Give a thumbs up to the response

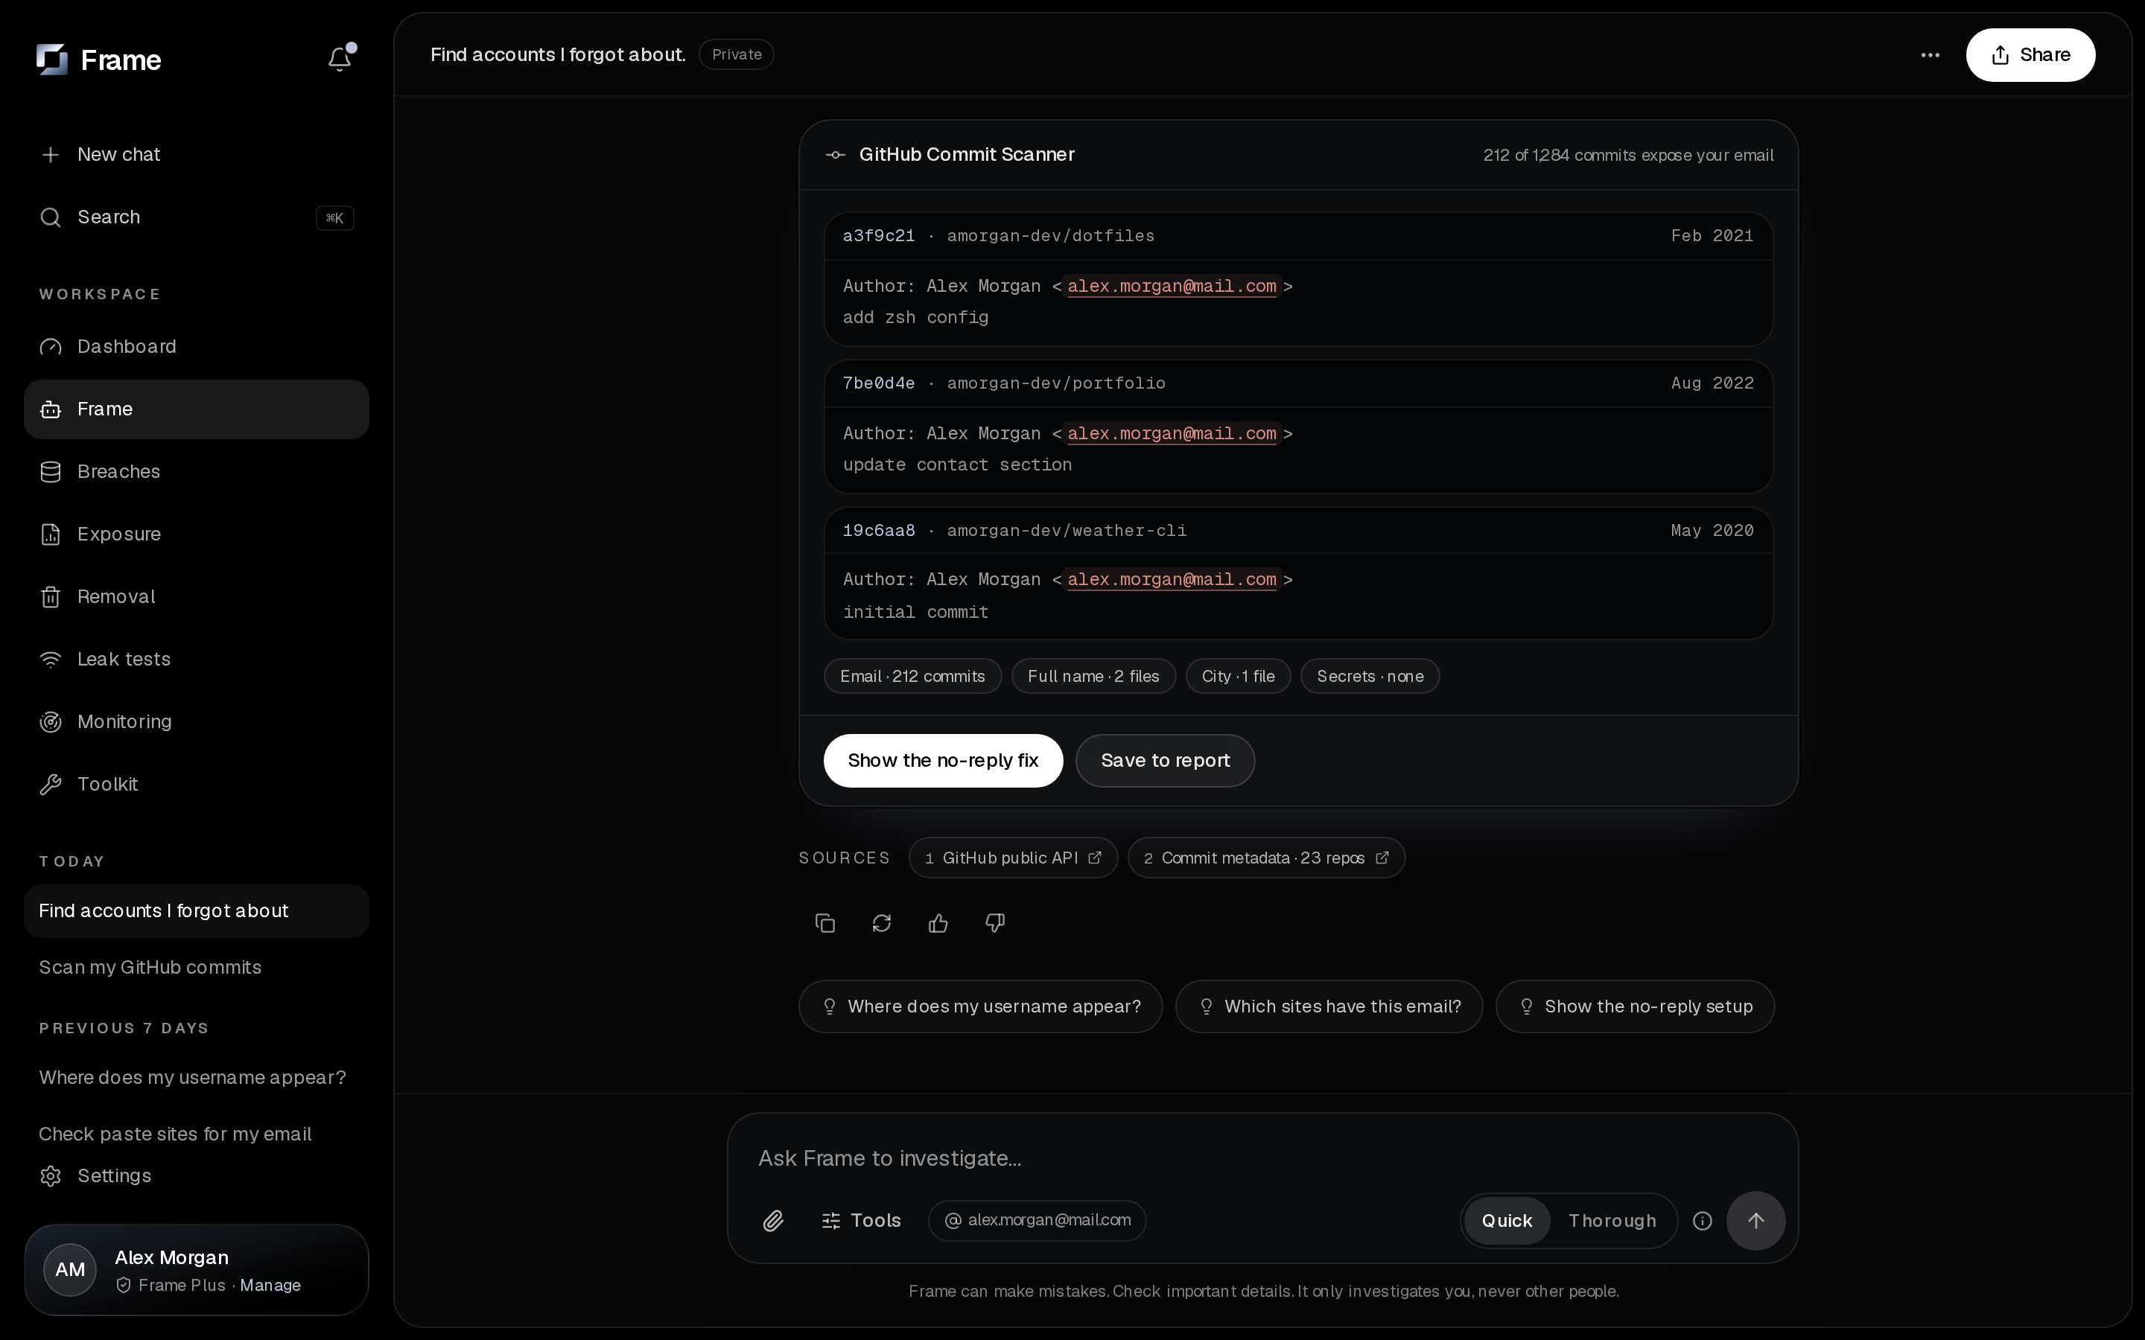(x=938, y=923)
